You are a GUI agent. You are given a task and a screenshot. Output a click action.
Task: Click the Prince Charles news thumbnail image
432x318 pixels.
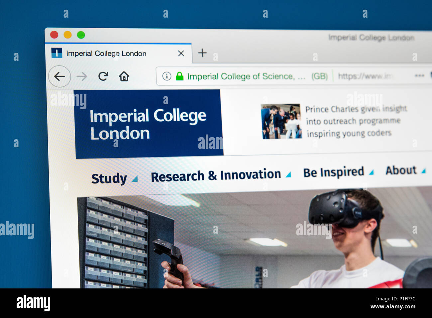(x=281, y=121)
